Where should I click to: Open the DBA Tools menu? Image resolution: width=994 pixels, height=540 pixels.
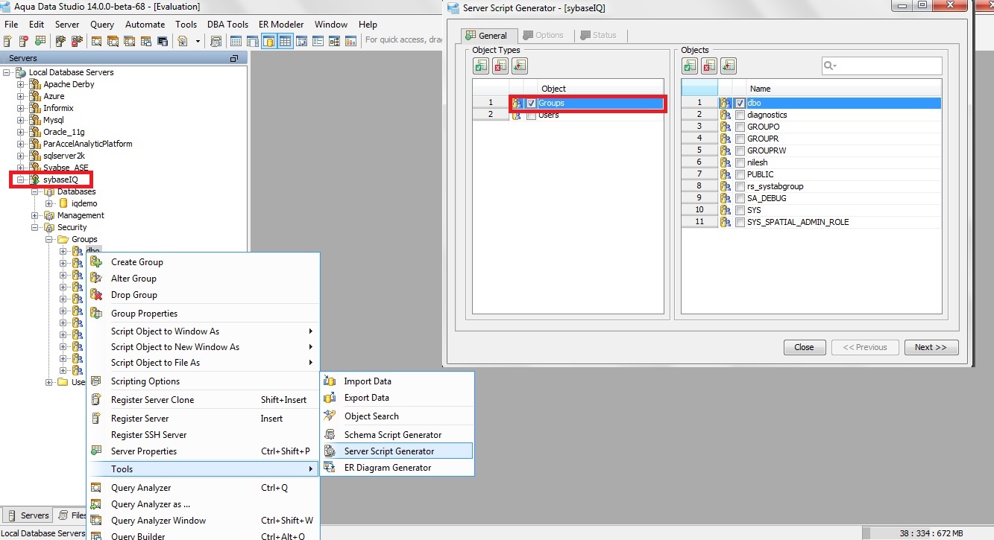click(x=228, y=25)
